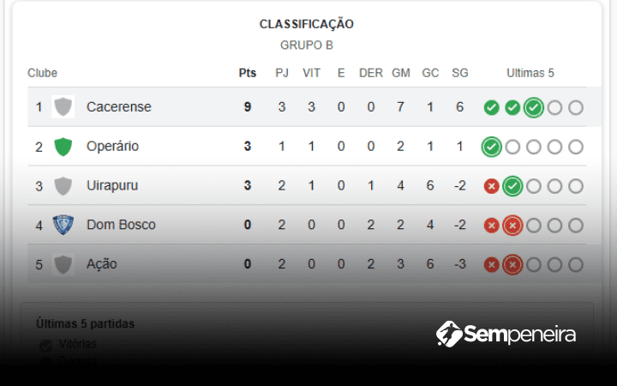Click Cacerense's third green win indicator
Image resolution: width=617 pixels, height=386 pixels.
pyautogui.click(x=533, y=107)
